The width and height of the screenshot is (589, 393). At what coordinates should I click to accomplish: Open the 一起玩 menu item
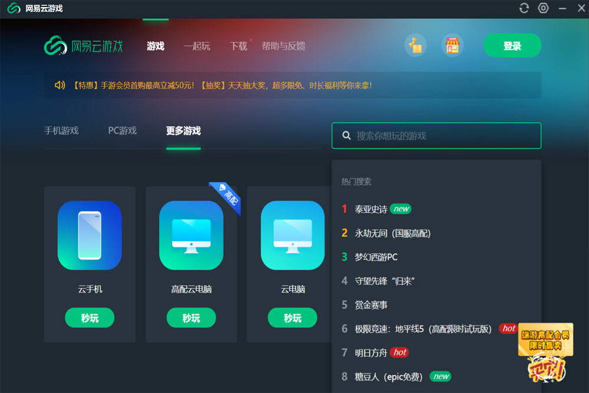[x=196, y=46]
